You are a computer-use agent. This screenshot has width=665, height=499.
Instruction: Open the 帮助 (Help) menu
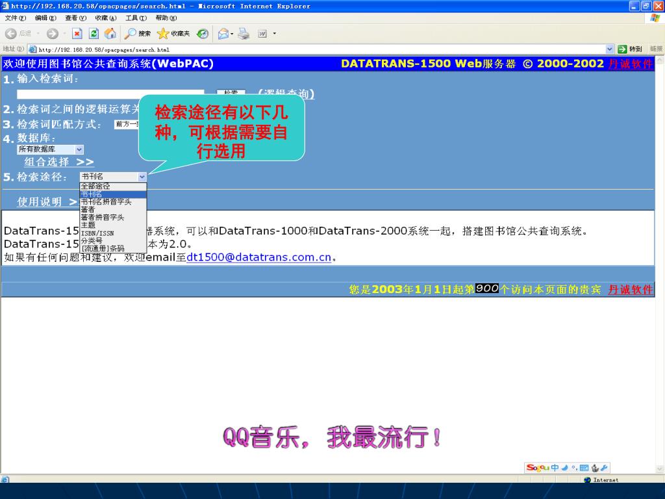click(x=166, y=18)
